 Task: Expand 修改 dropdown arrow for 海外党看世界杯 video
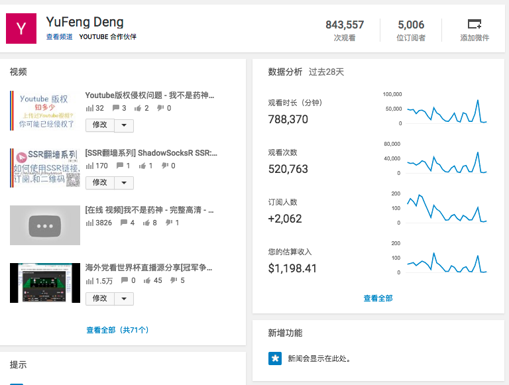point(125,299)
